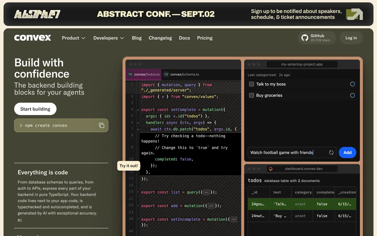
Task: Click the Try it out! tooltip
Action: coord(128,166)
